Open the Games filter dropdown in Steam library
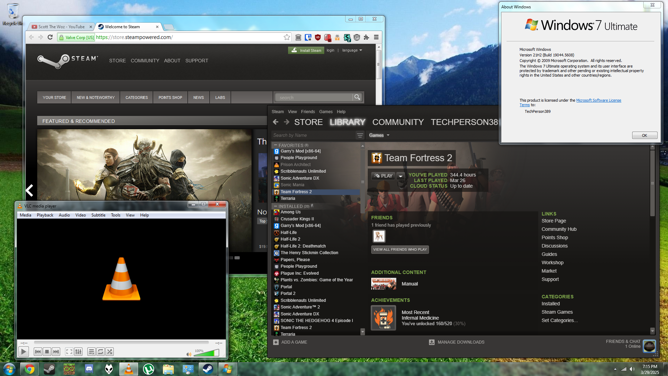 (379, 135)
